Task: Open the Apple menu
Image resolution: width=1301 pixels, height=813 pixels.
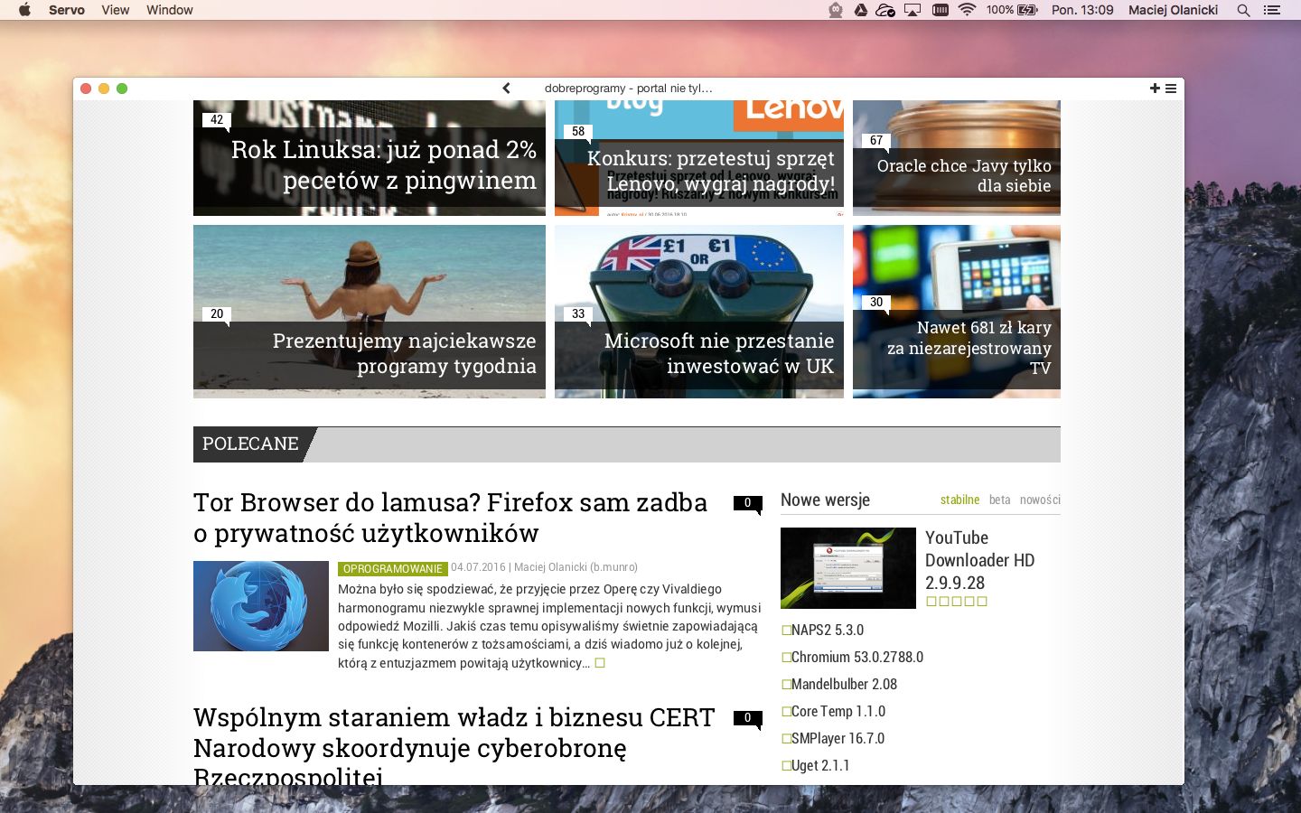Action: (24, 10)
